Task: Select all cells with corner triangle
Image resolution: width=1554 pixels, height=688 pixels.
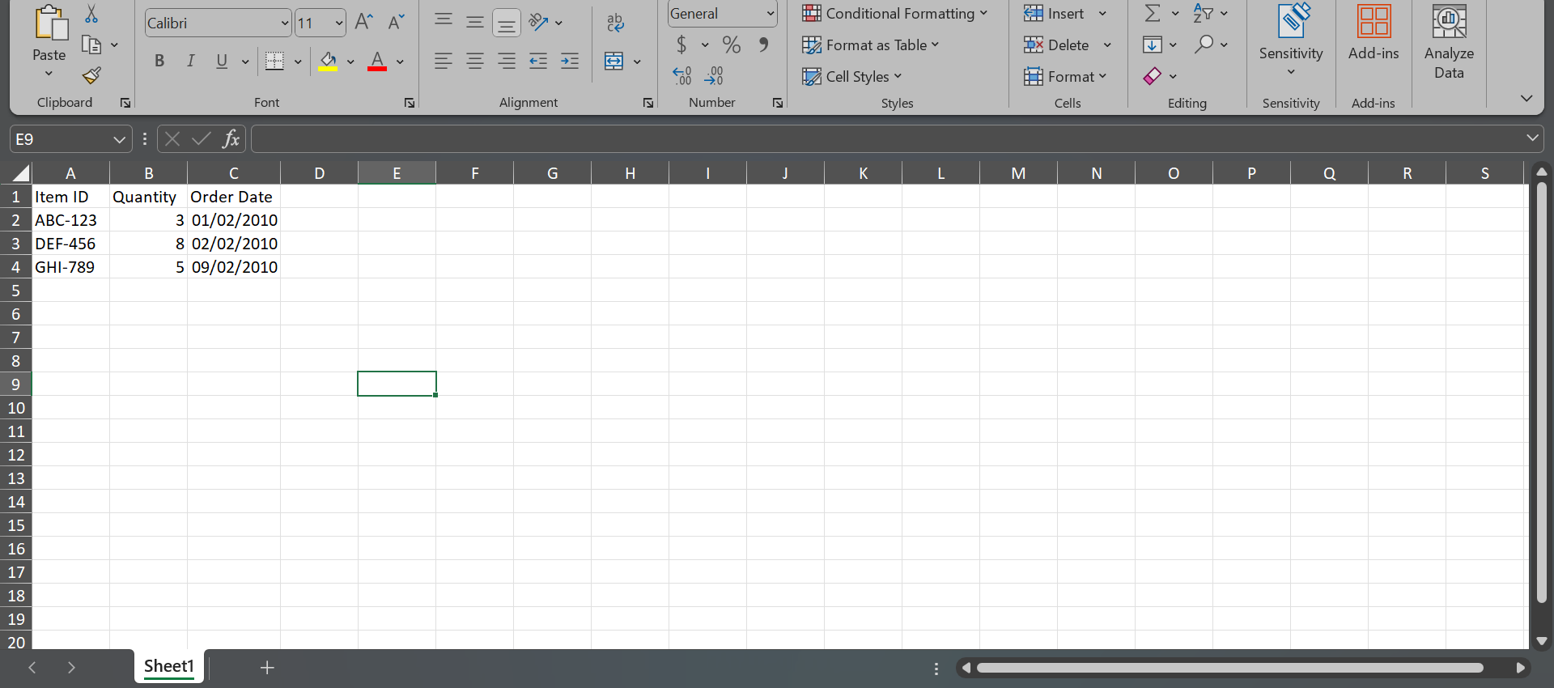Action: (x=20, y=172)
